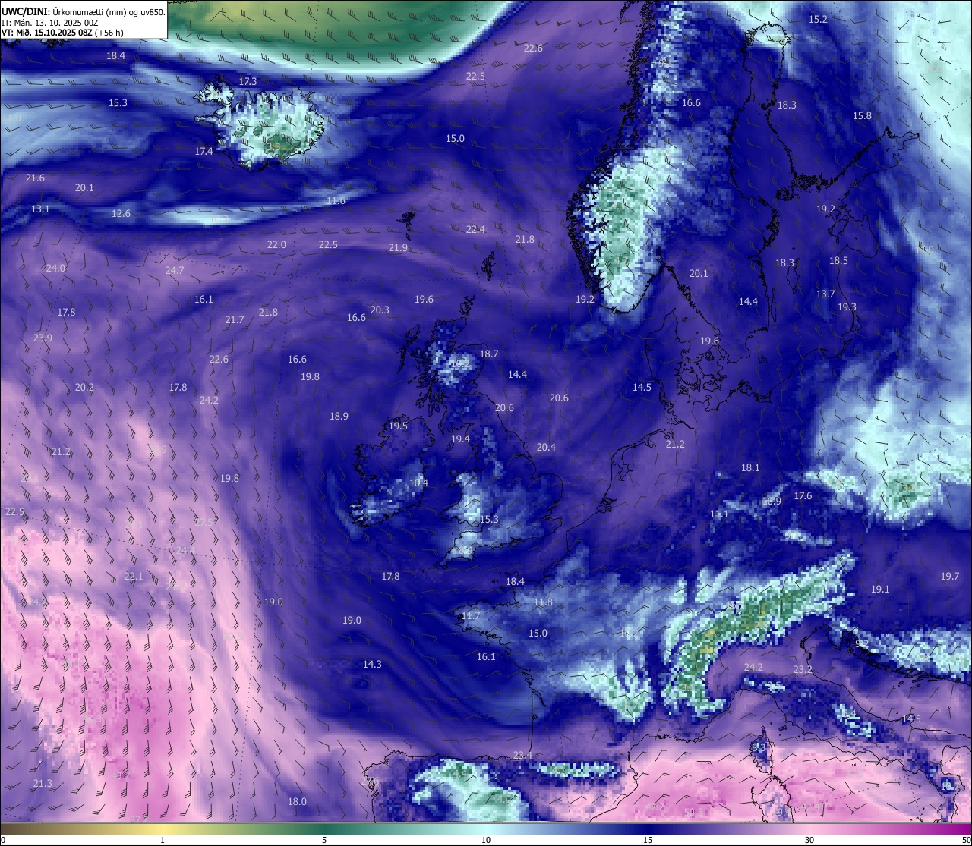Click the value 11.6 south of Iceland
Screen dimensions: 972x846
(336, 201)
